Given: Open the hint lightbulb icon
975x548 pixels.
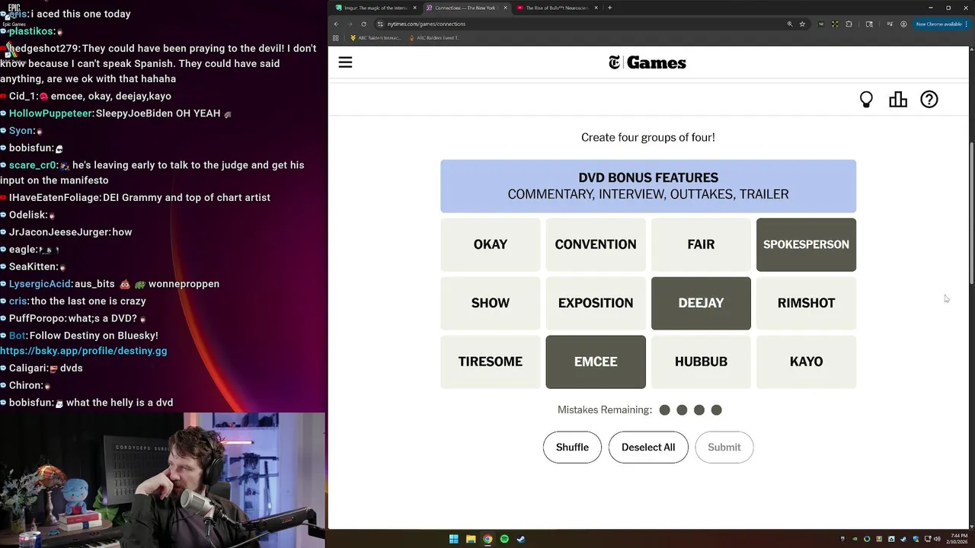Looking at the screenshot, I should [x=866, y=100].
